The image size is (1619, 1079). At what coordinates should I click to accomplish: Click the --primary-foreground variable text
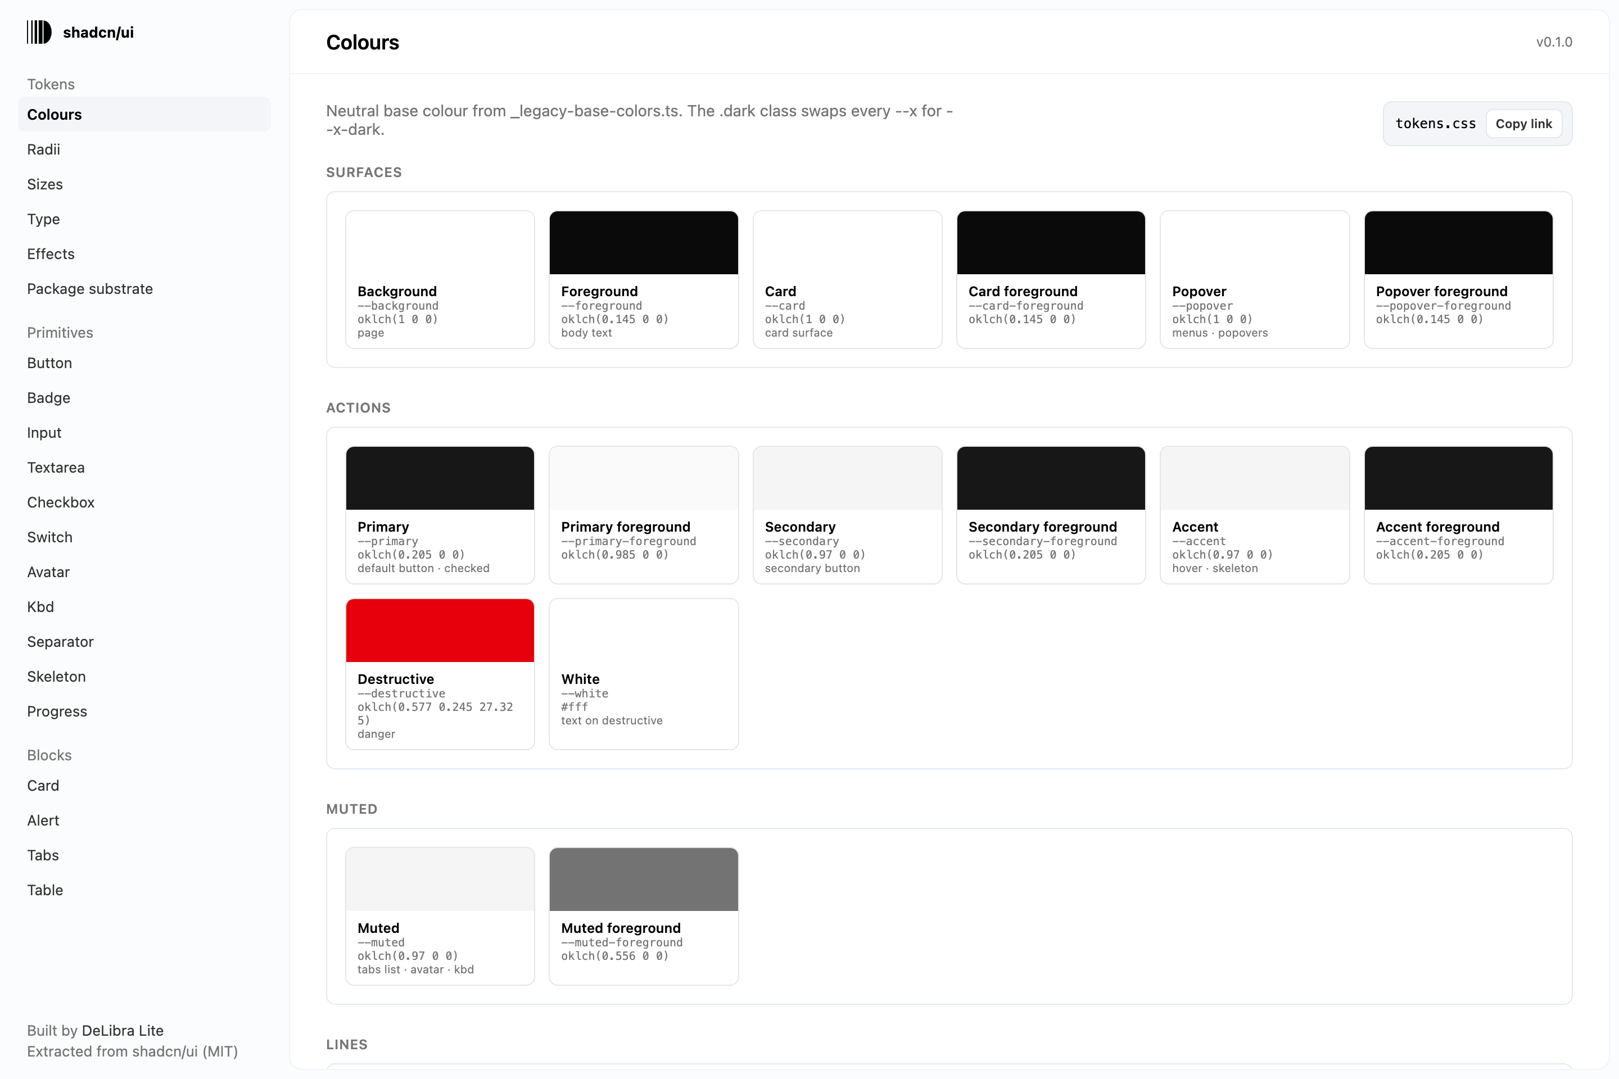[x=628, y=541]
